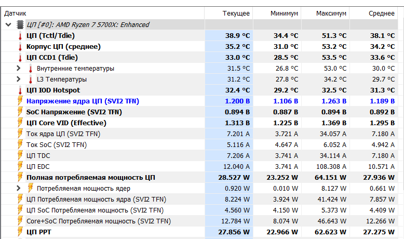Click thermometer icon next to ЦП (Tctl/Tdie)
This screenshot has height=239, width=404.
20,35
